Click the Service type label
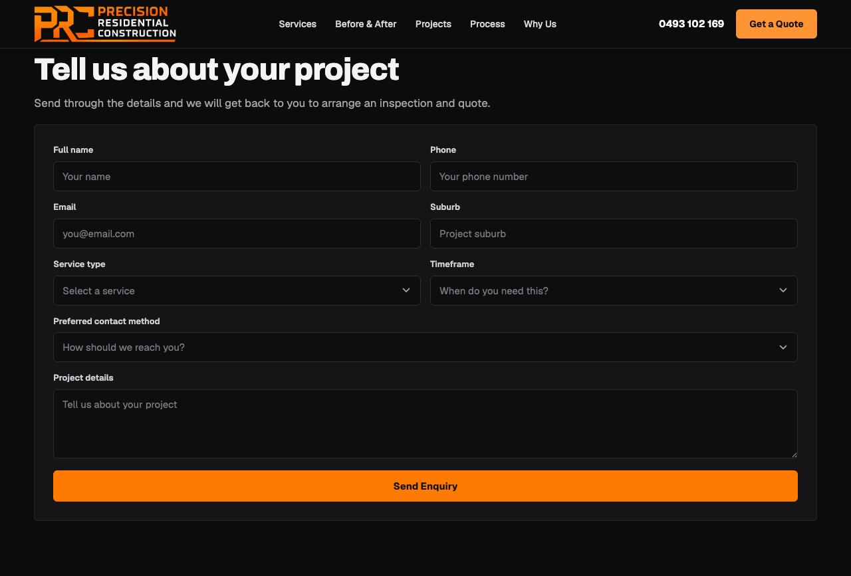The height and width of the screenshot is (576, 851). point(79,264)
